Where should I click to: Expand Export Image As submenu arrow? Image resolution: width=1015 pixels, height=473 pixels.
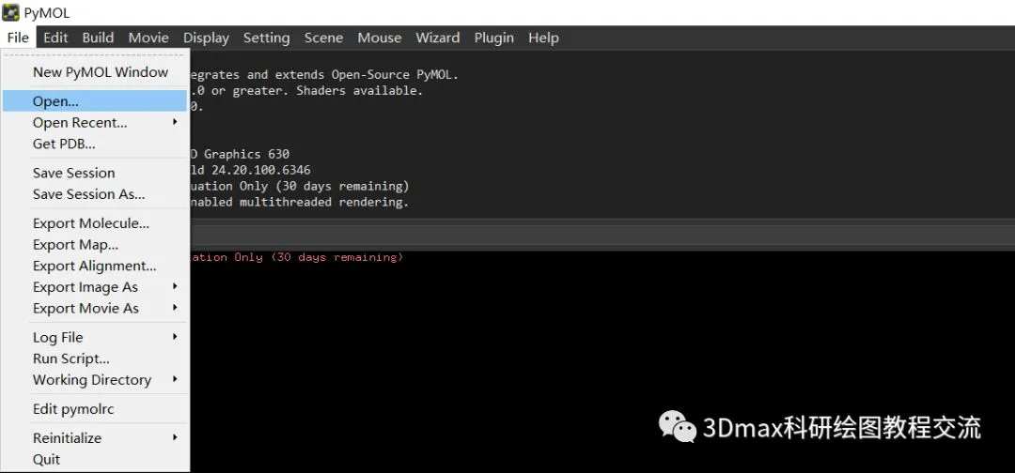(x=175, y=286)
